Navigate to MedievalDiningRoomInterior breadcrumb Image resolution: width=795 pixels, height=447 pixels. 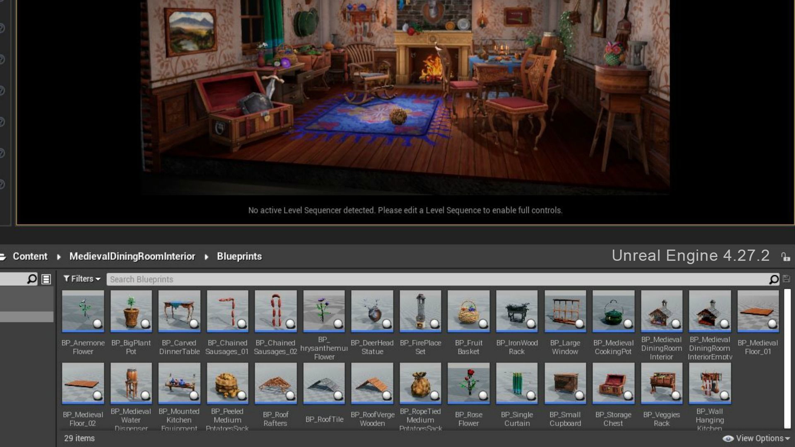click(x=132, y=257)
